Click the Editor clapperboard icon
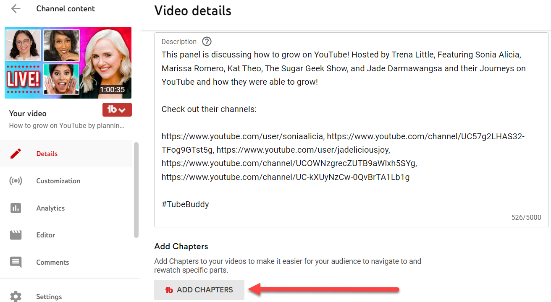The height and width of the screenshot is (302, 551). 16,235
